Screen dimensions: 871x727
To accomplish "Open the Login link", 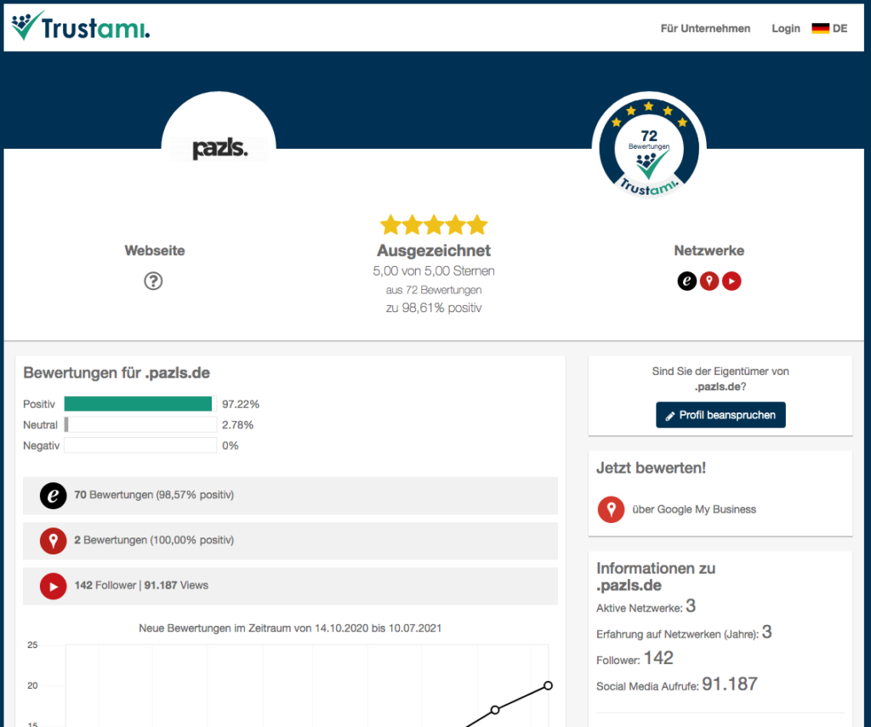I will 785,28.
